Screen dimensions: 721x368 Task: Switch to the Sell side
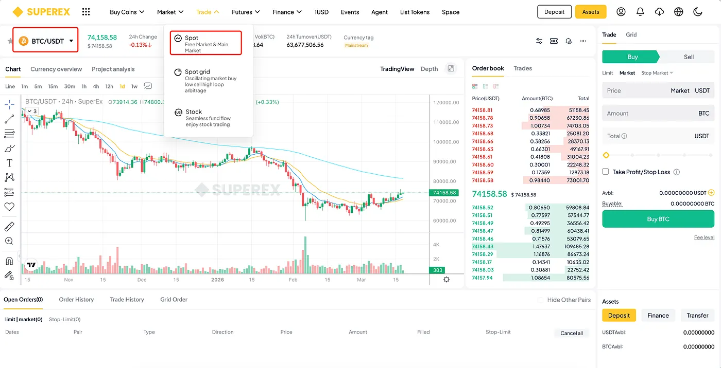tap(688, 57)
